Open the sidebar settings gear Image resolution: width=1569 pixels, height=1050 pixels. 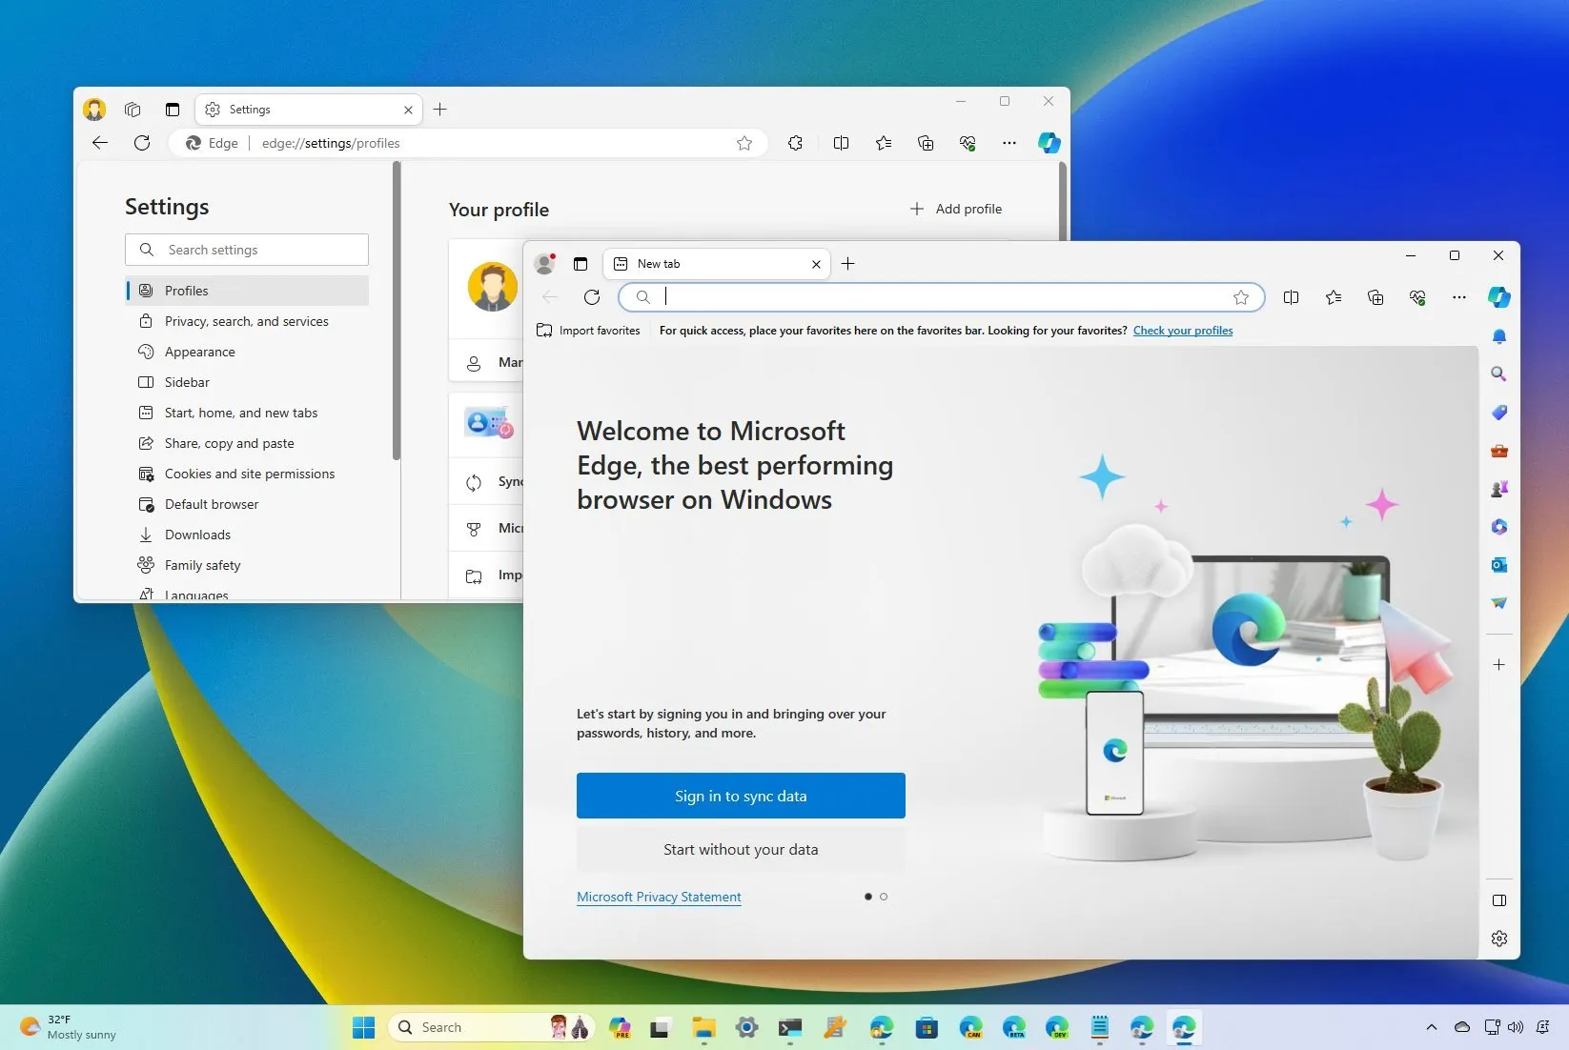click(x=1498, y=939)
